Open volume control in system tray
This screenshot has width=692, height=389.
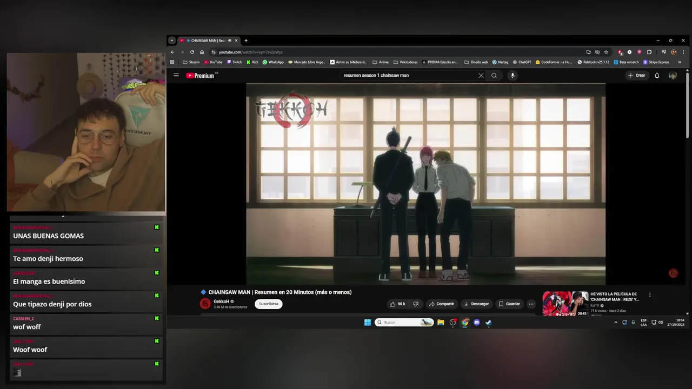661,323
